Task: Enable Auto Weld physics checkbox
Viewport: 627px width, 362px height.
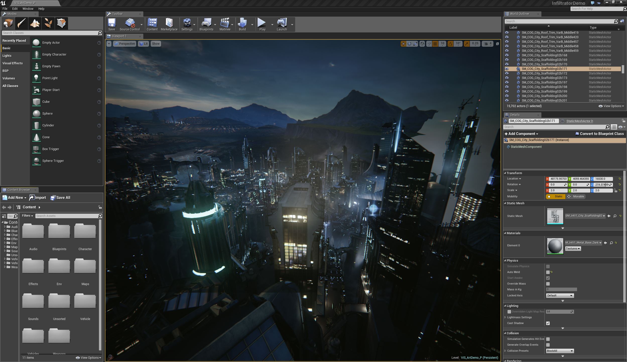Action: (x=548, y=272)
